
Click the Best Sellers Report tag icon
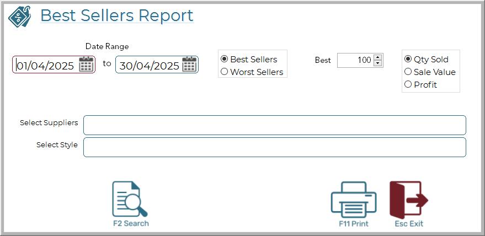point(19,16)
